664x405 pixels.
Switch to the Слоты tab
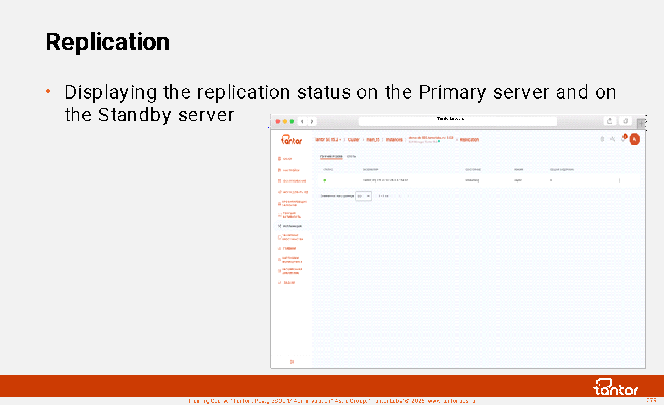[x=352, y=156]
